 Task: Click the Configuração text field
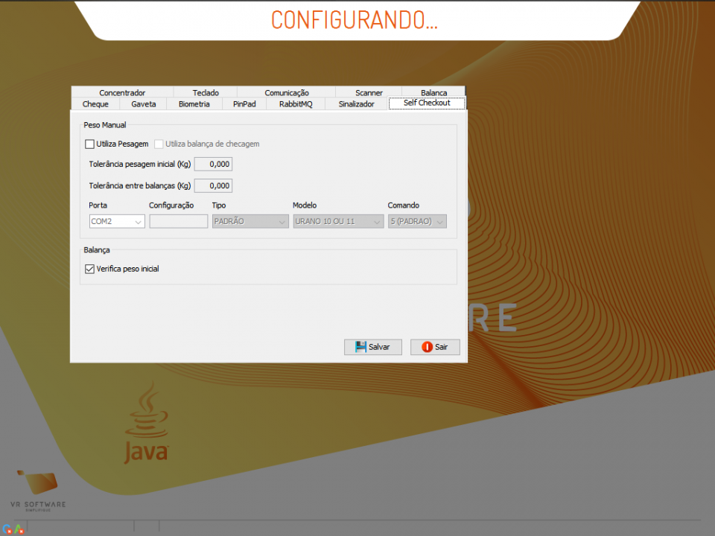[178, 222]
